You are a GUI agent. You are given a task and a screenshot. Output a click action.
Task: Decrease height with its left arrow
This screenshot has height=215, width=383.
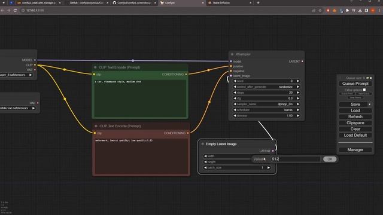pyautogui.click(x=205, y=162)
